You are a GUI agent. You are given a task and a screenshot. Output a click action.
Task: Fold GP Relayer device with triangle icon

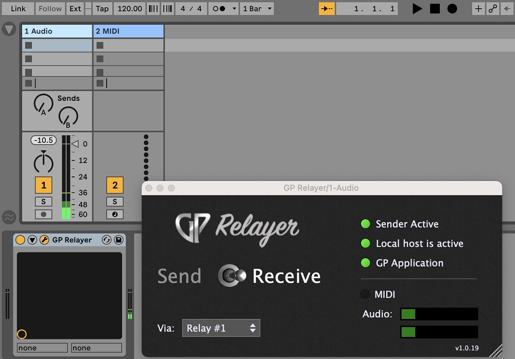[32, 240]
